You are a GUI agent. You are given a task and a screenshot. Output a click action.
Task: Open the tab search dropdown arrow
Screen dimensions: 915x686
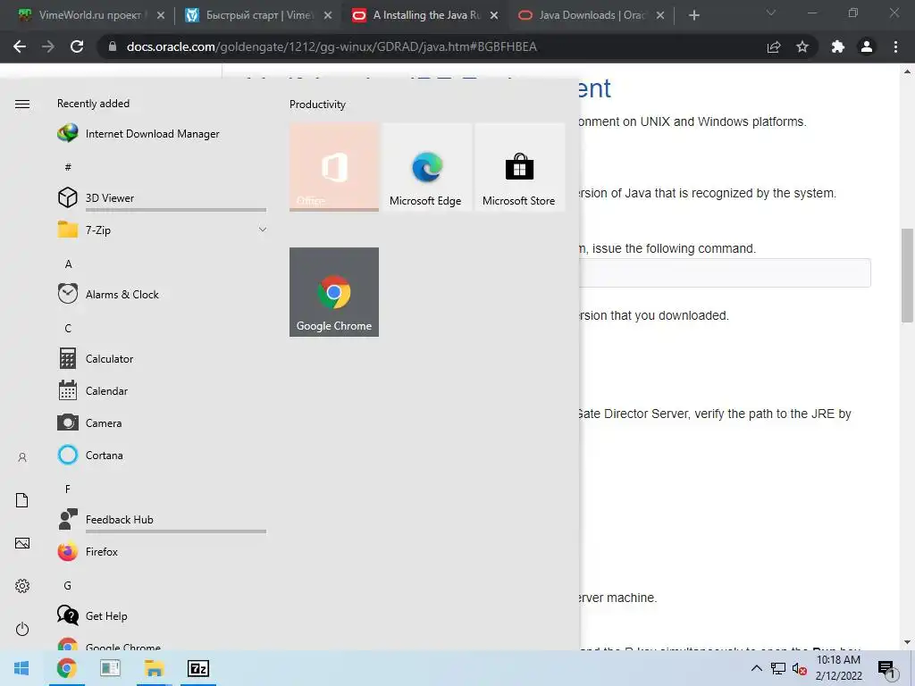(771, 13)
